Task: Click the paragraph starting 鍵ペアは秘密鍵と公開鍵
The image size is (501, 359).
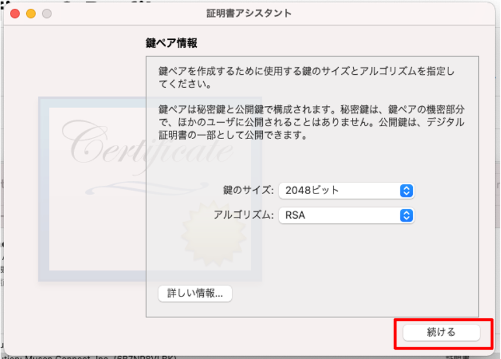Action: (312, 122)
